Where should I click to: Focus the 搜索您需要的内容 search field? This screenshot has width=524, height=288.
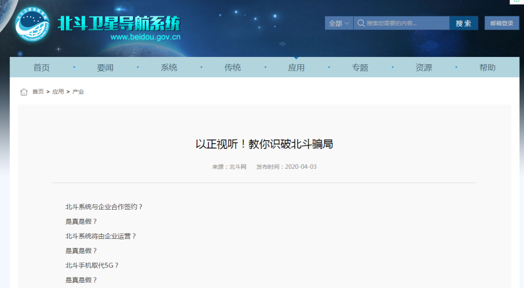pos(401,23)
